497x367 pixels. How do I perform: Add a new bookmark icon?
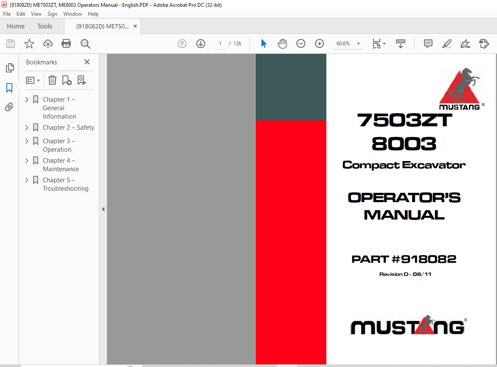[x=67, y=81]
